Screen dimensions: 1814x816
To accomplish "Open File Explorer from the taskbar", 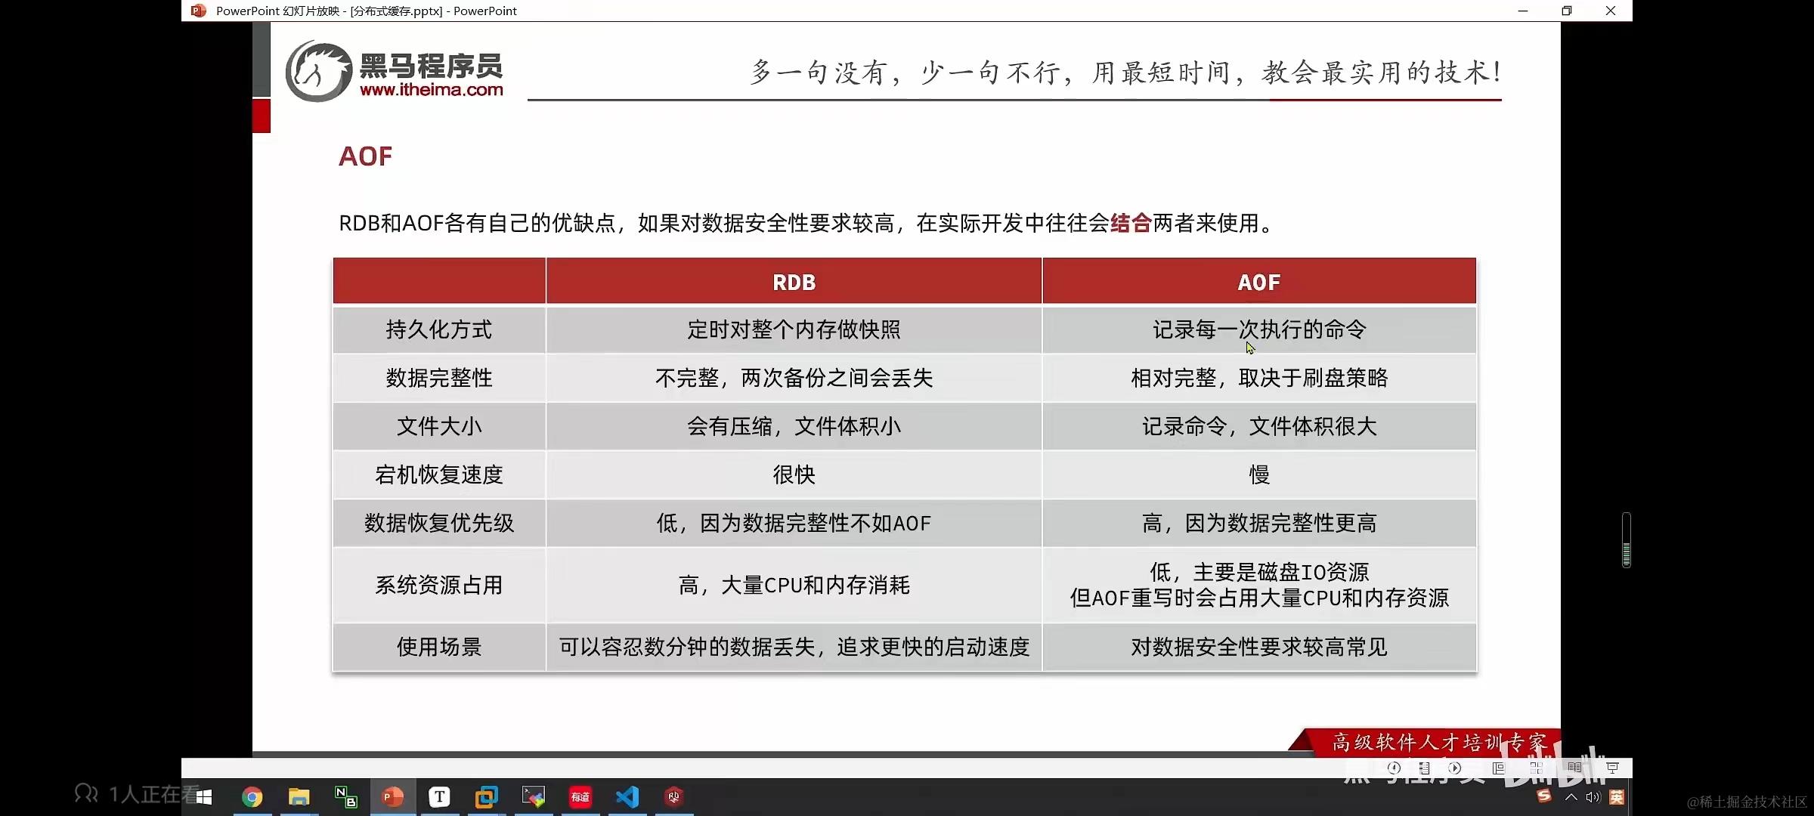I will (299, 797).
